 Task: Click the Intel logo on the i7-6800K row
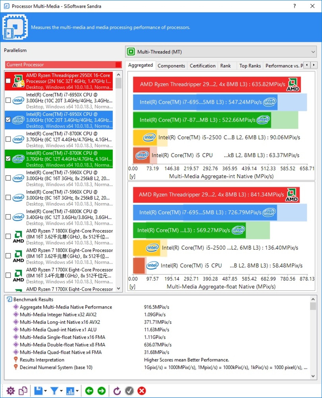(18, 217)
